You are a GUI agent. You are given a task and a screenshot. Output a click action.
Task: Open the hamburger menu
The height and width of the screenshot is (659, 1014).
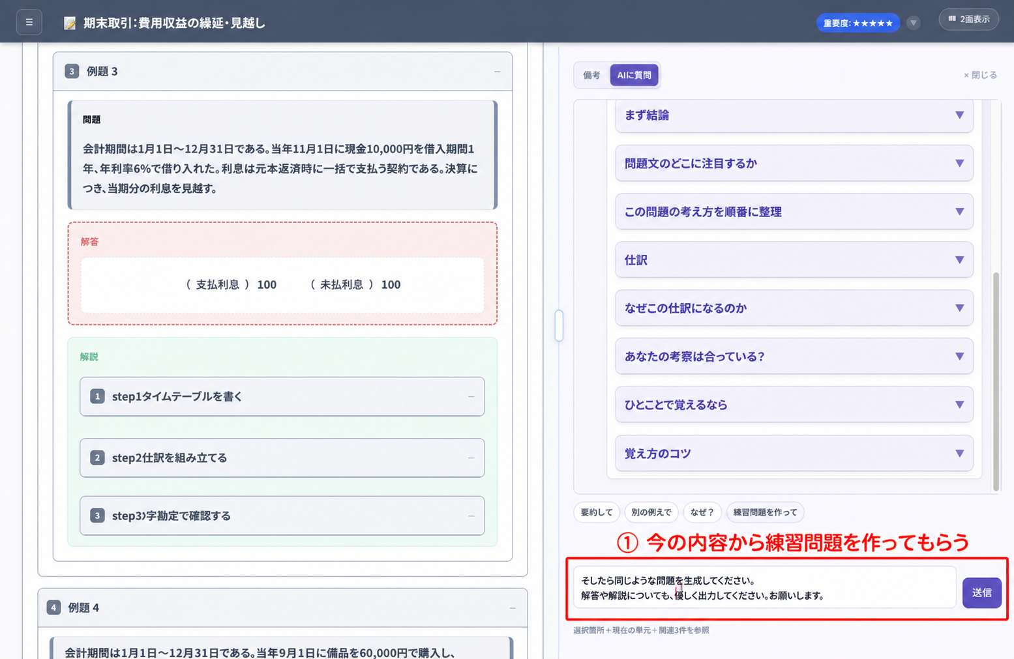(x=29, y=22)
